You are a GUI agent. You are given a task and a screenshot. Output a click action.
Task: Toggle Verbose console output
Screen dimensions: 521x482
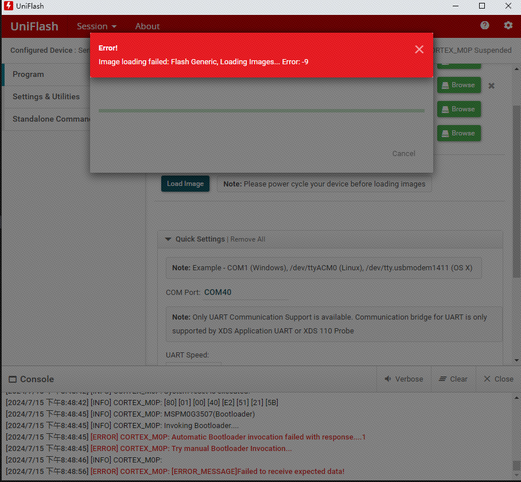(x=404, y=379)
